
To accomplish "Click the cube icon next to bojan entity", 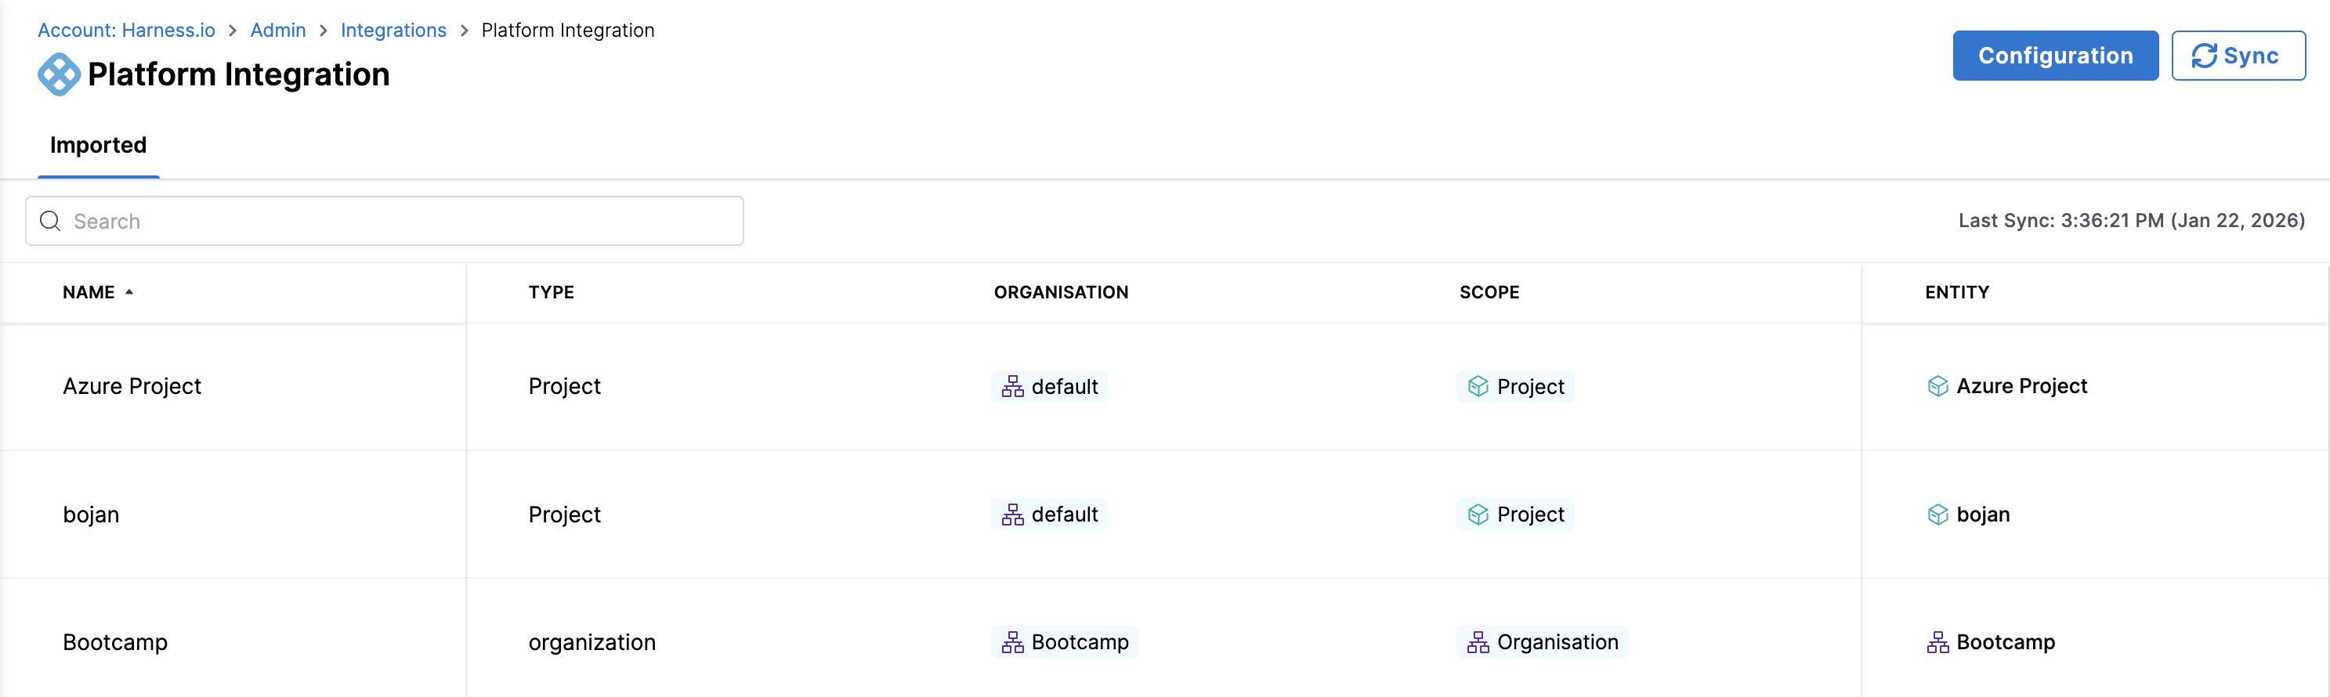I will click(1938, 514).
